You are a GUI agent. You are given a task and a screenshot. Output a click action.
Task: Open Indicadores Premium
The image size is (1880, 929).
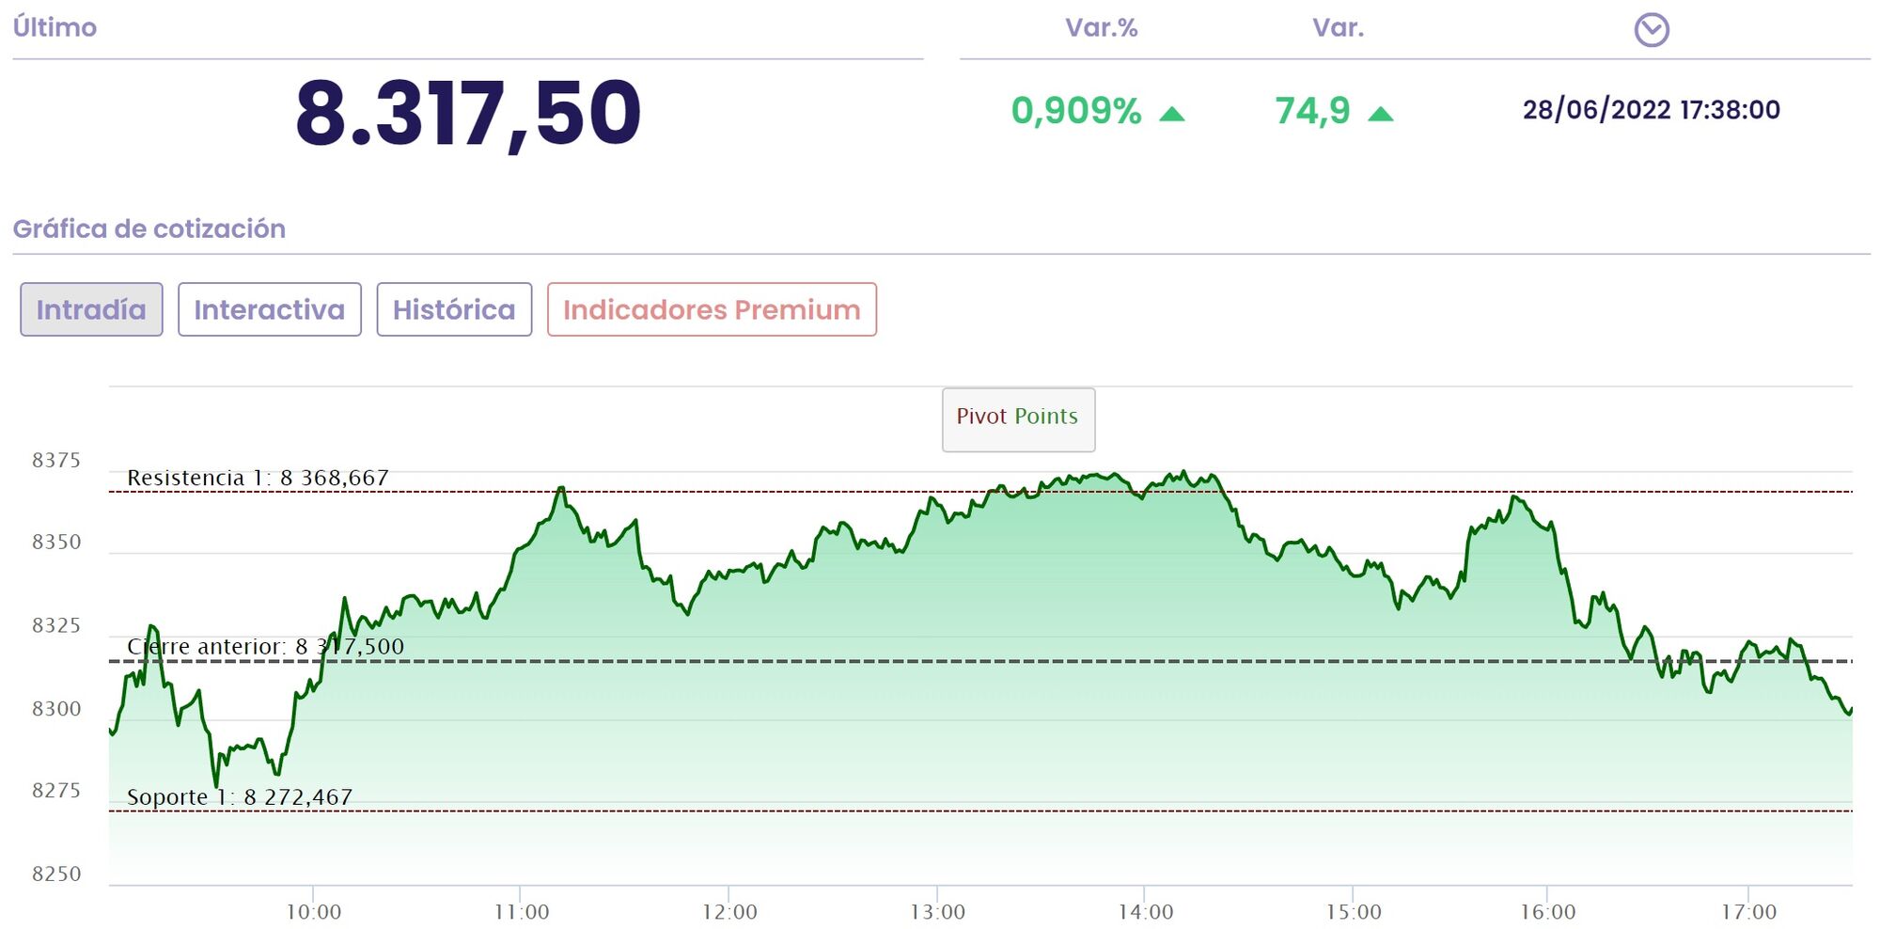(712, 309)
